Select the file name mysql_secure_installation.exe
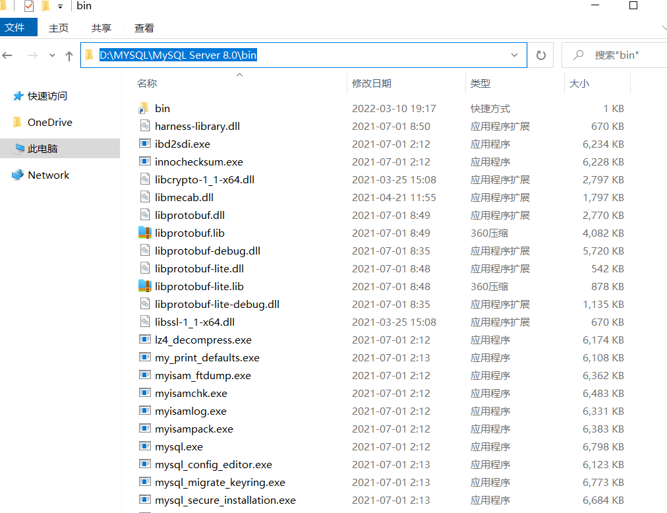667x513 pixels. point(225,500)
